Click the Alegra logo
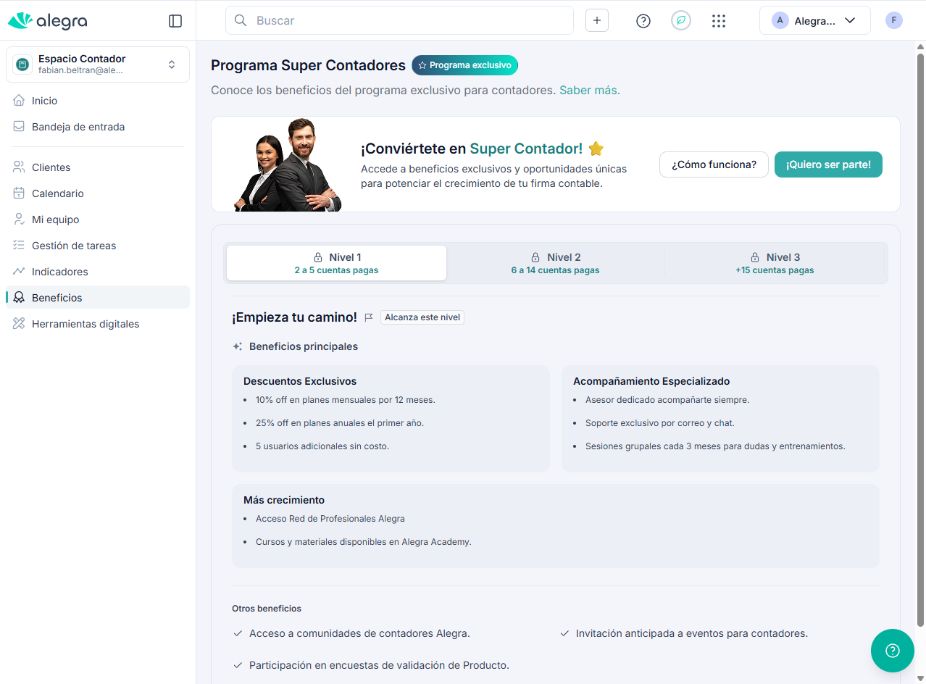The image size is (926, 684). [x=48, y=21]
